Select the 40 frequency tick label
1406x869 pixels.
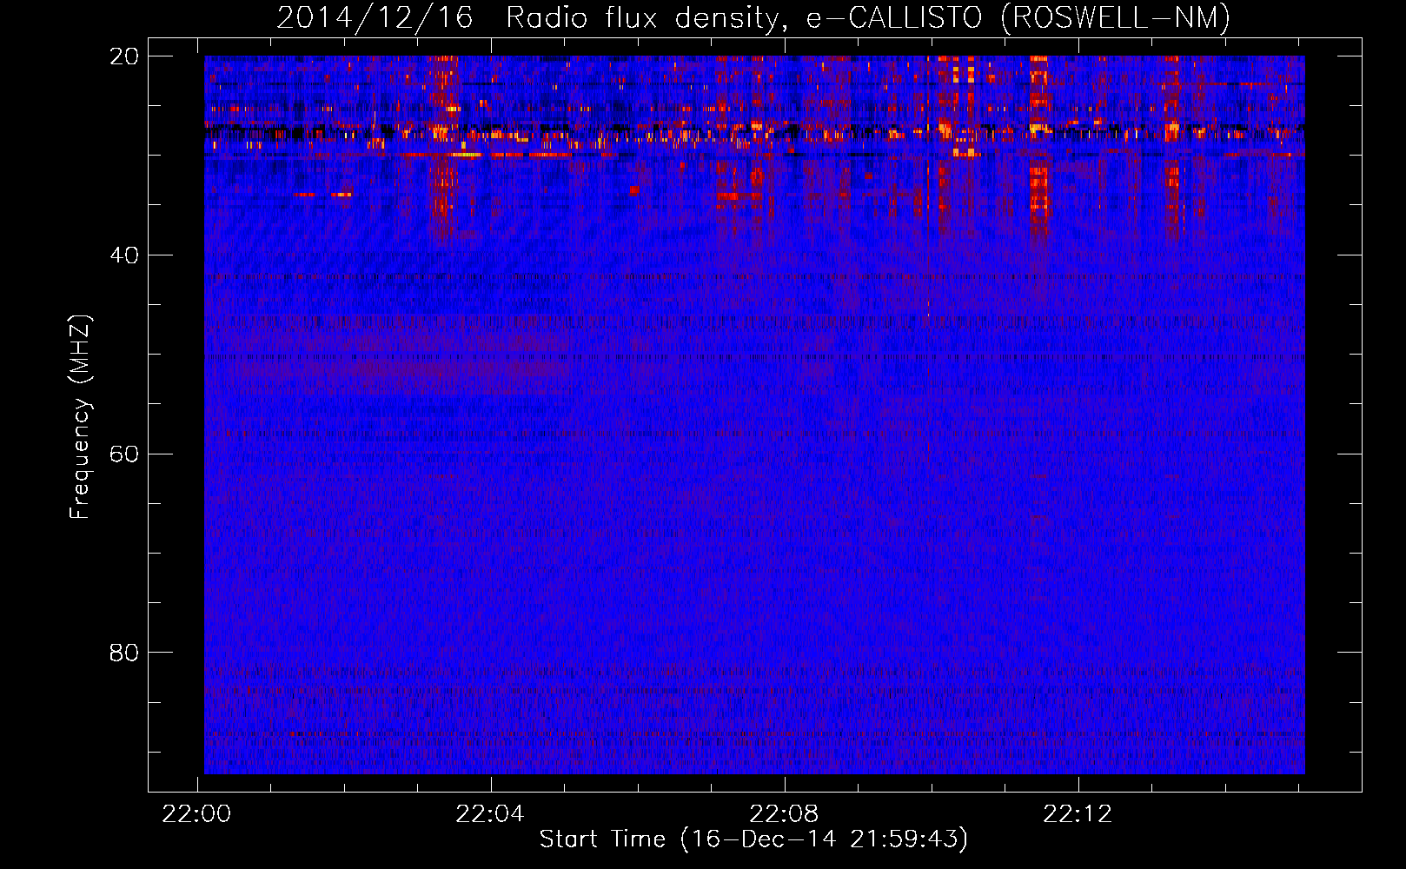(124, 255)
